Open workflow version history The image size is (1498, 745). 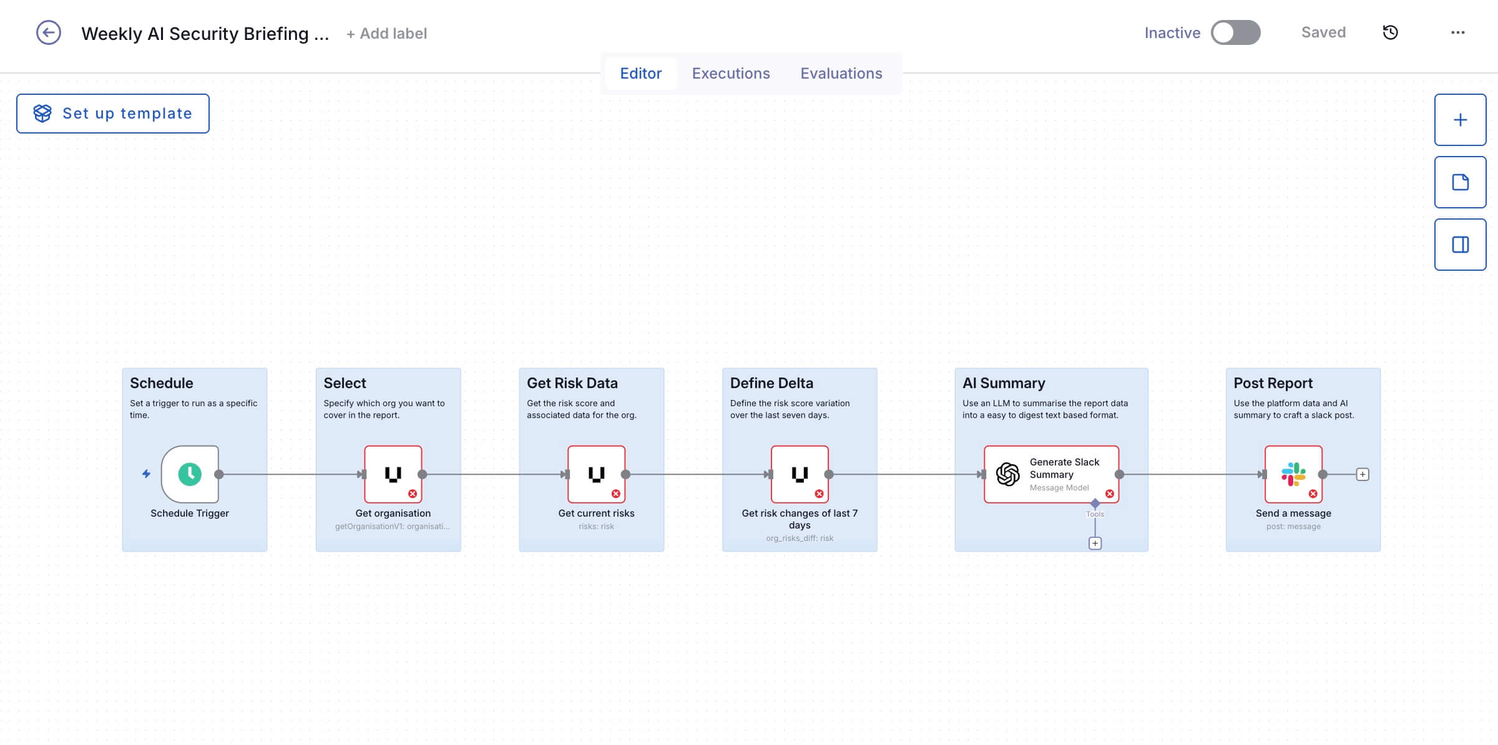click(x=1391, y=32)
